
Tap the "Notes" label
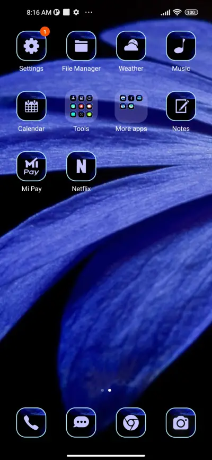[181, 129]
